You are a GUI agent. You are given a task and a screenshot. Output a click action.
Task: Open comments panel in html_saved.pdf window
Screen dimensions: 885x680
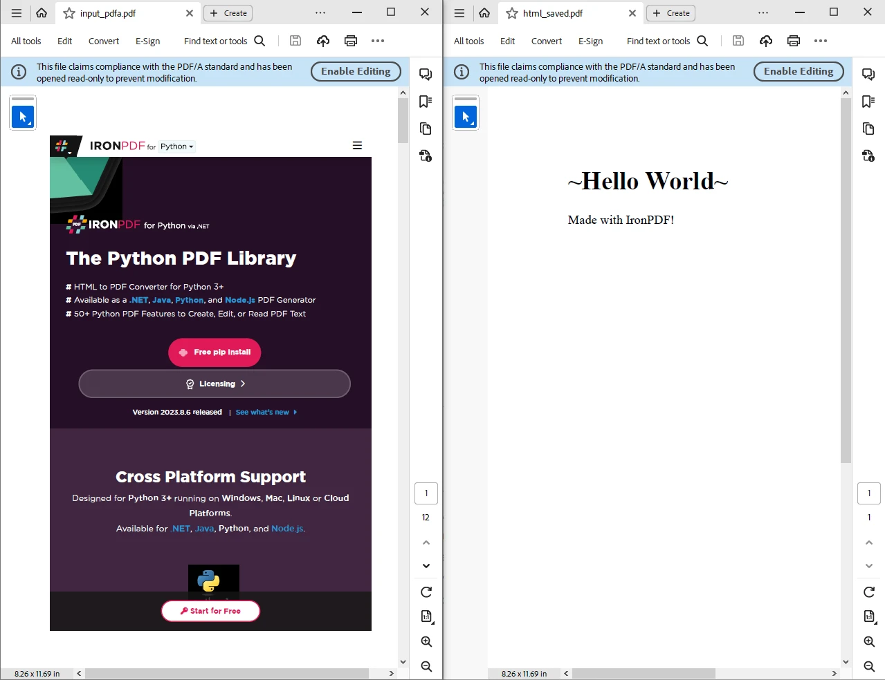pyautogui.click(x=868, y=74)
